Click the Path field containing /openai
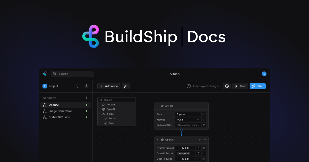The image size is (309, 162). 188,114
